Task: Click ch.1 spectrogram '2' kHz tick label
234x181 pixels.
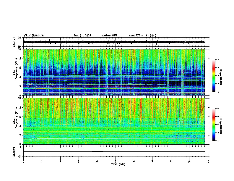Action: [20, 86]
